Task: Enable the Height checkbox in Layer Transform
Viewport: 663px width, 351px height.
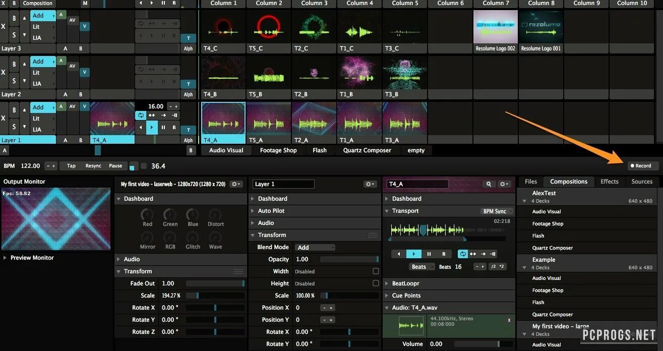Action: click(376, 283)
